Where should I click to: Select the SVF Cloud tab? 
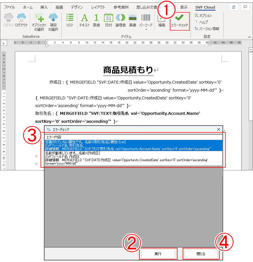pyautogui.click(x=205, y=7)
